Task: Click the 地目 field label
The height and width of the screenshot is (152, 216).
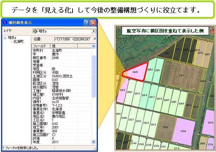Action: 36,69
